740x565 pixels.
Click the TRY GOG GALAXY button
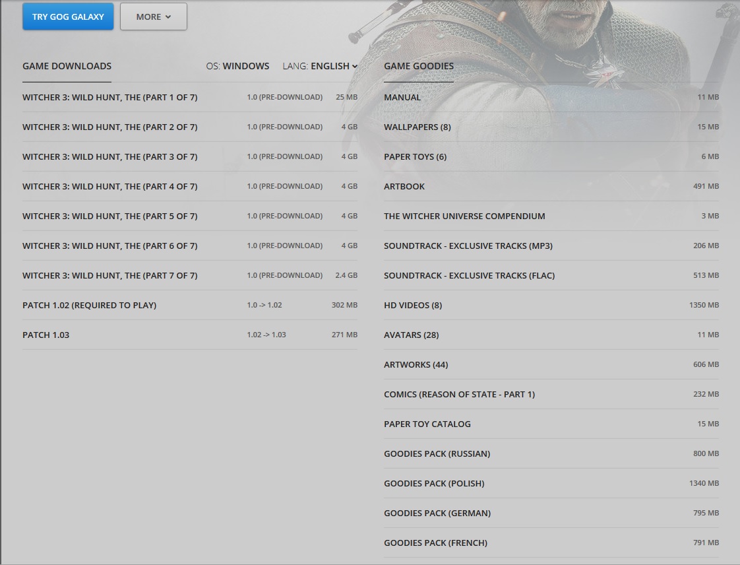[68, 17]
